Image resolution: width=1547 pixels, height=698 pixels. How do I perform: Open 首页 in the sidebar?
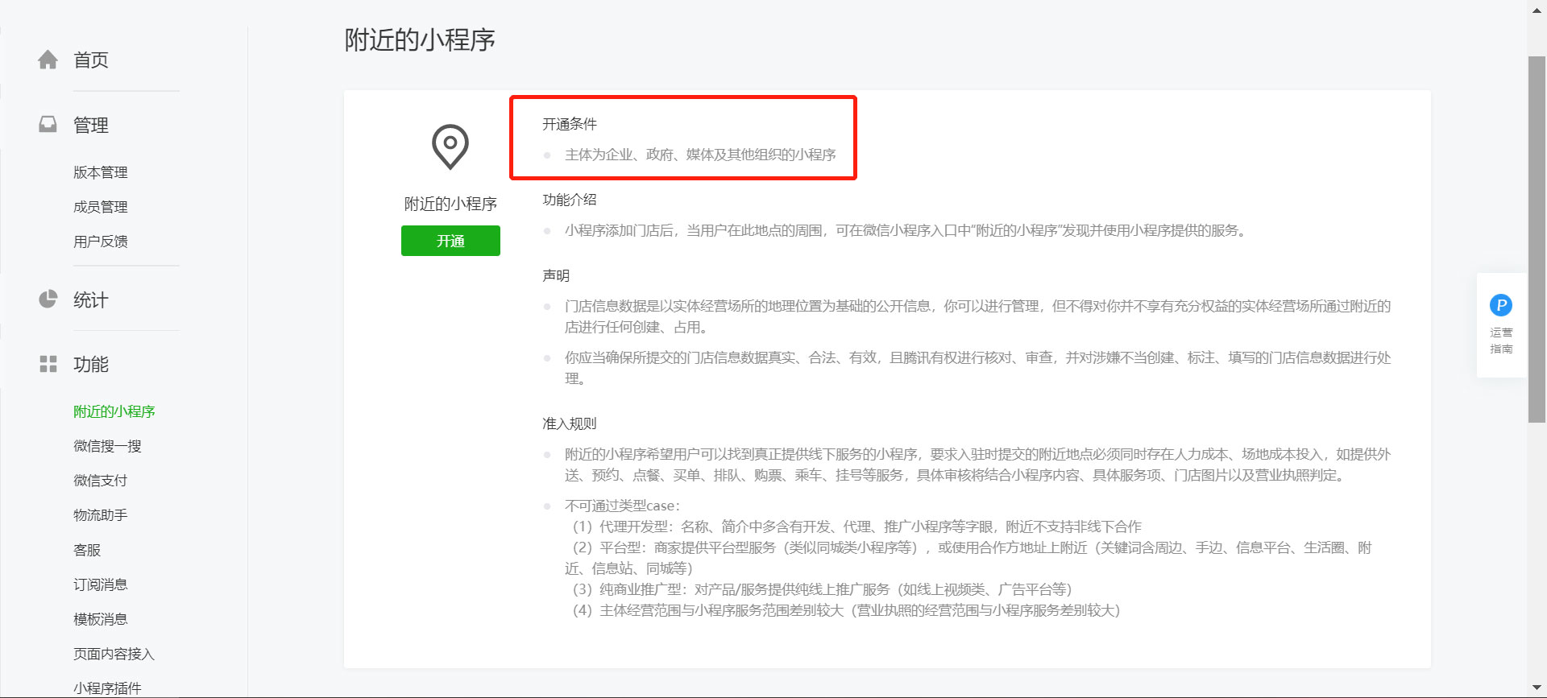coord(91,60)
